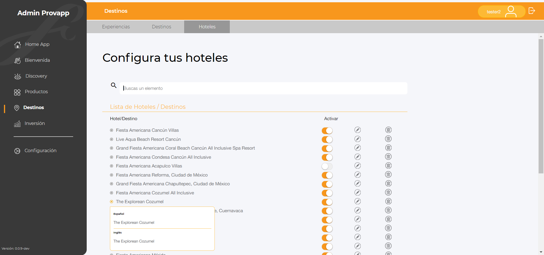Screen dimensions: 544x255
Task: Click the tester2 user button
Action: coord(501,12)
